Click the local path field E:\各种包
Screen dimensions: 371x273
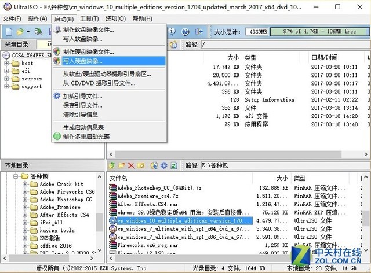pos(285,165)
